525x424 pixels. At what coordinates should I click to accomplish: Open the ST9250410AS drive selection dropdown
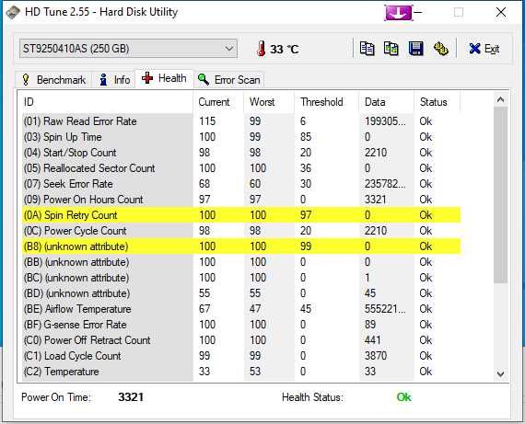pyautogui.click(x=128, y=49)
